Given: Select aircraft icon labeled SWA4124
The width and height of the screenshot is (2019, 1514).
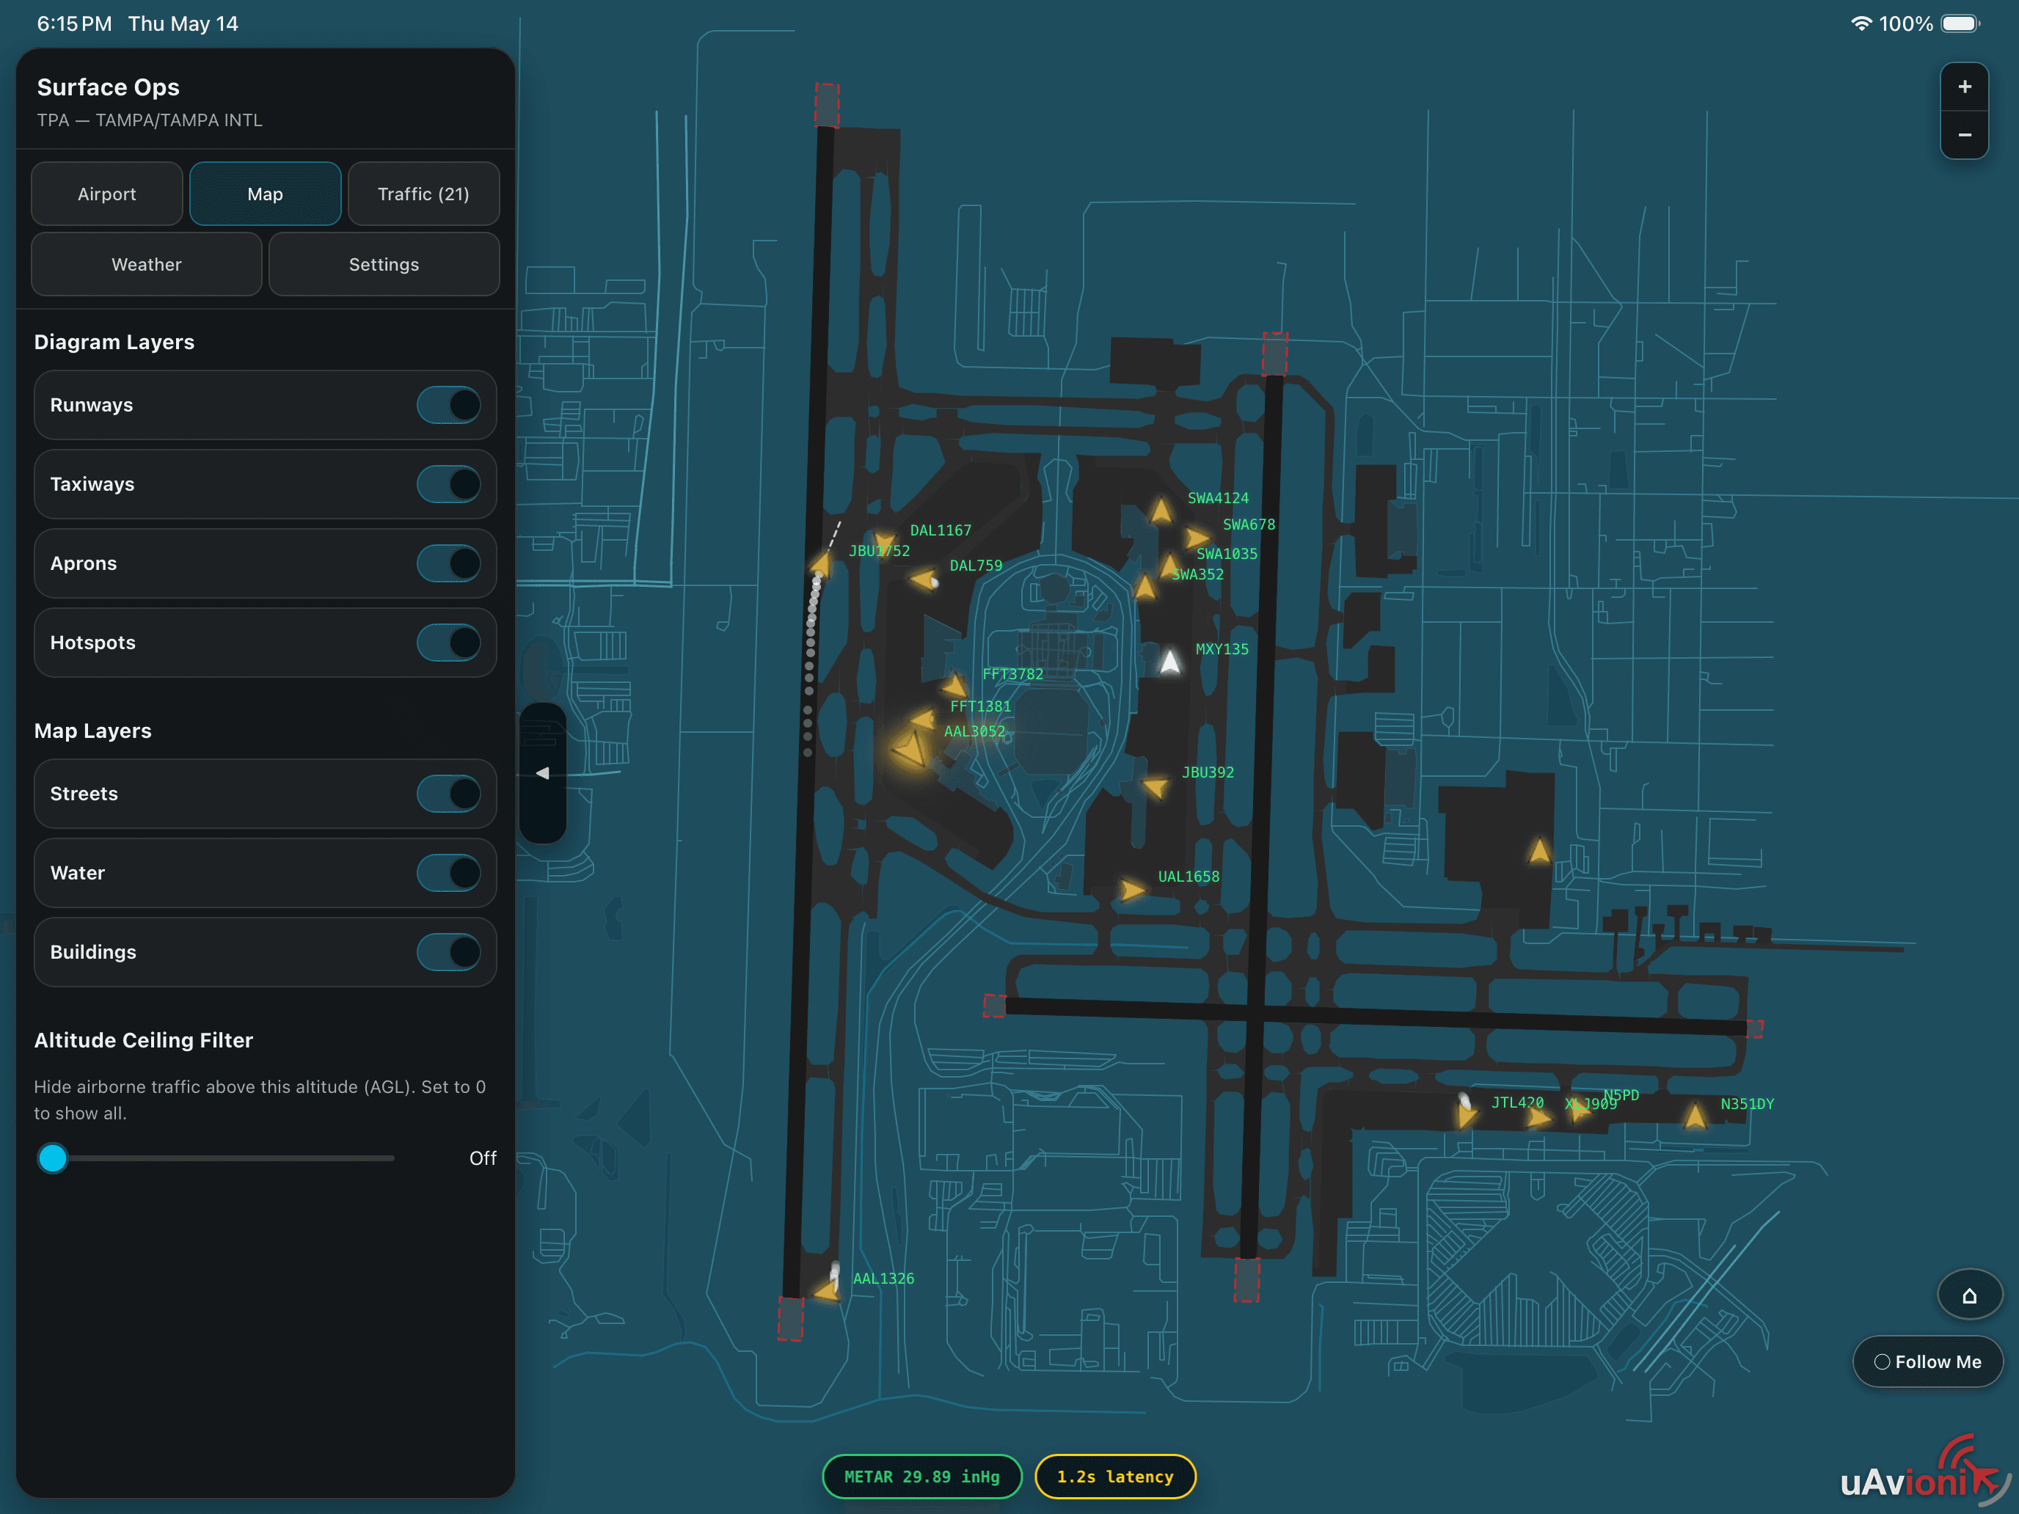Looking at the screenshot, I should [1161, 510].
